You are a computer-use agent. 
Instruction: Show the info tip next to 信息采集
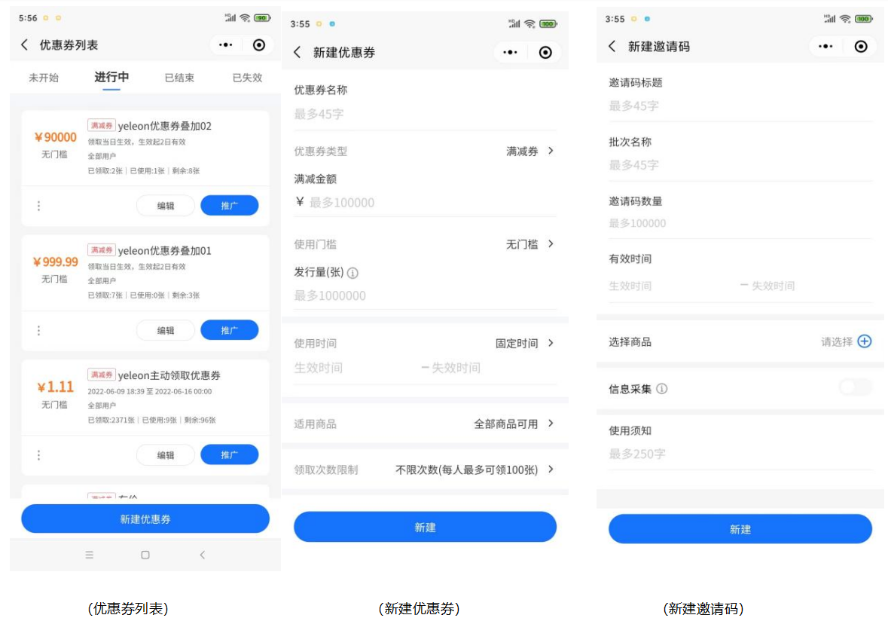(661, 389)
